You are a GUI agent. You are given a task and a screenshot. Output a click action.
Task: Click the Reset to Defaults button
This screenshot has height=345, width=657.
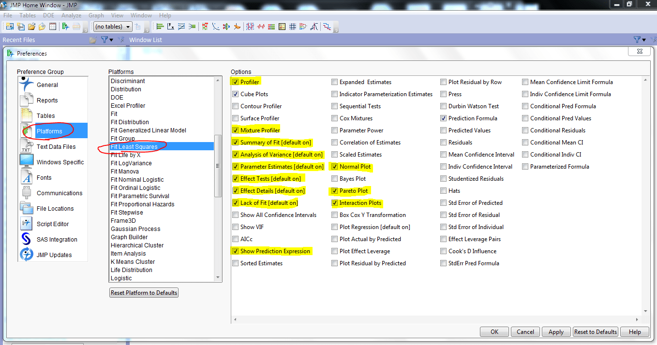pos(596,332)
